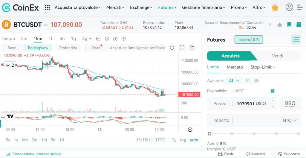The height and width of the screenshot is (158, 306).
Task: Click the Prezzo price input field
Action: pyautogui.click(x=245, y=104)
